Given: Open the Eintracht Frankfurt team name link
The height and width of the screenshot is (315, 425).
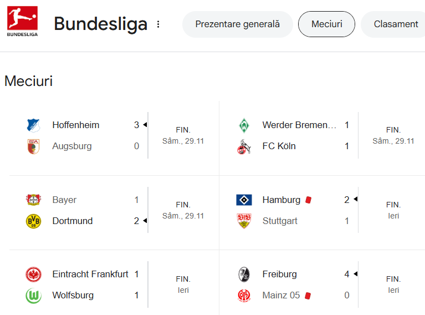Looking at the screenshot, I should click(90, 275).
